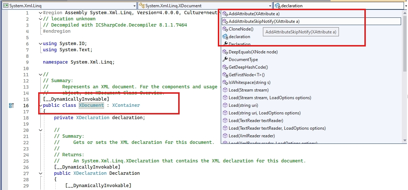Open the System.Xml.Linq project dropdown

(134, 6)
